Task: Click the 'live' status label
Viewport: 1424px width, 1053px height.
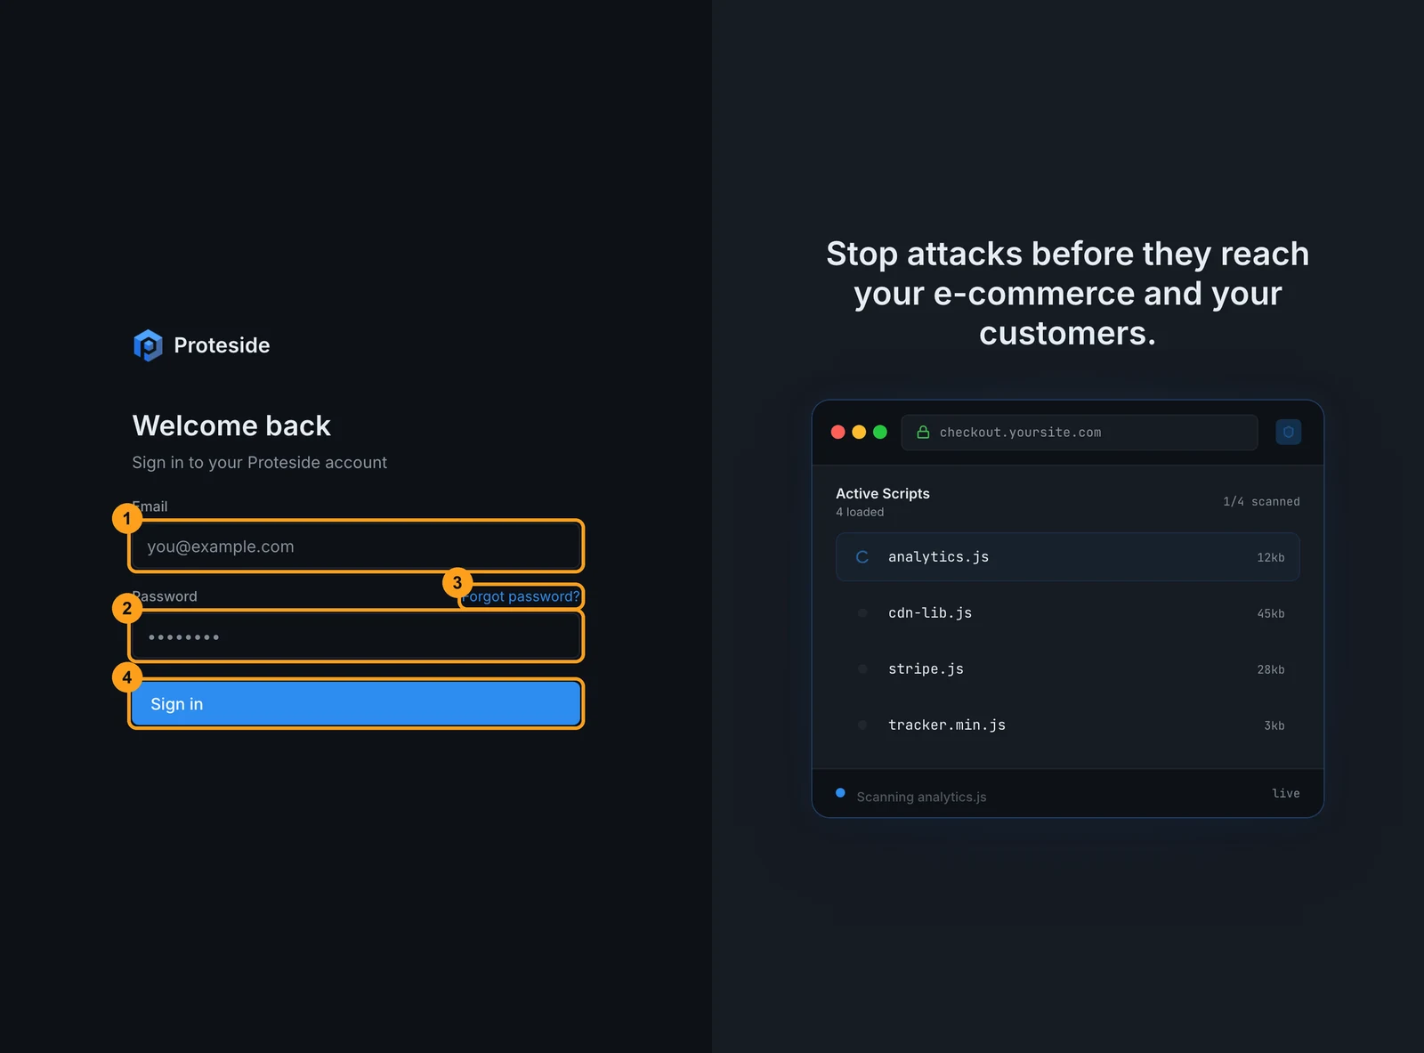Action: click(1286, 793)
